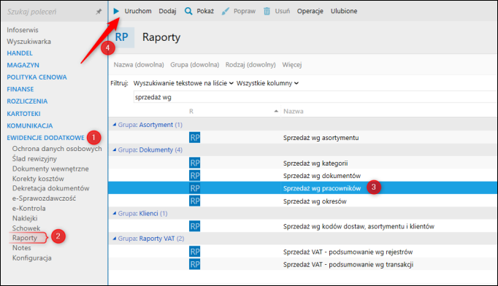This screenshot has height=286, width=498.
Task: Click the Usuń toolbar button
Action: click(x=283, y=11)
